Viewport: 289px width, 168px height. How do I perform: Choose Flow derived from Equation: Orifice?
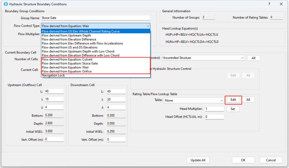coord(67,71)
